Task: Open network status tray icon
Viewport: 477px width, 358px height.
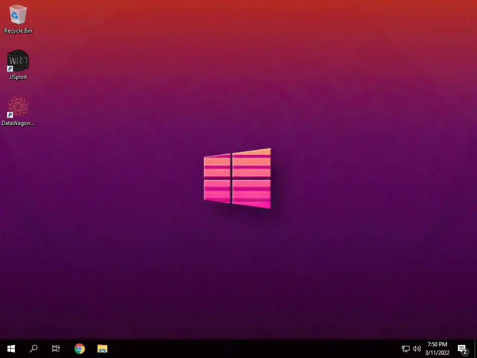Action: pyautogui.click(x=406, y=349)
